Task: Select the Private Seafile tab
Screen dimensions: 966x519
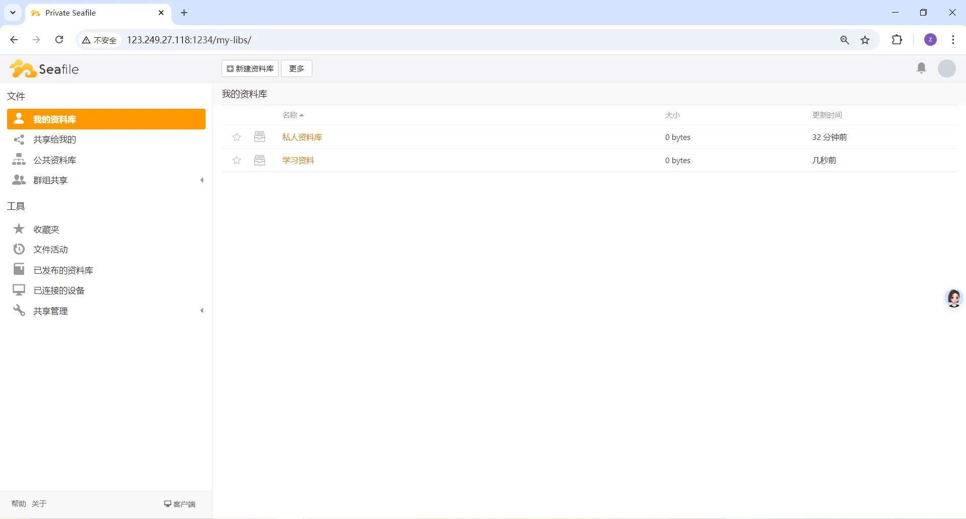Action: point(98,13)
